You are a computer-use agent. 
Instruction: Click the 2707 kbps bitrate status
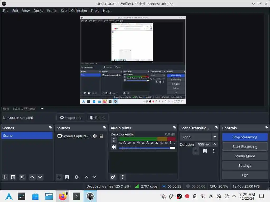coord(146,186)
